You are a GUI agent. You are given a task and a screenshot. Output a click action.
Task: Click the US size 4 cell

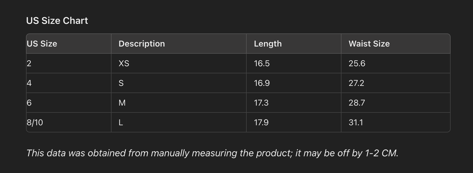[x=29, y=83]
